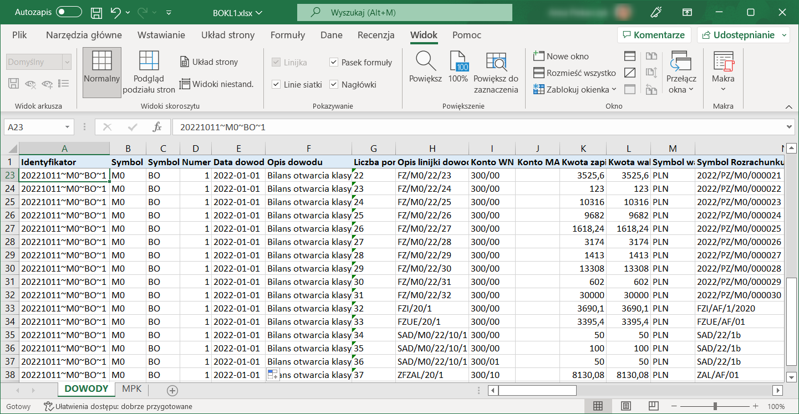The width and height of the screenshot is (799, 414).
Task: Uncheck the Linie siatki checkbox
Action: 276,85
